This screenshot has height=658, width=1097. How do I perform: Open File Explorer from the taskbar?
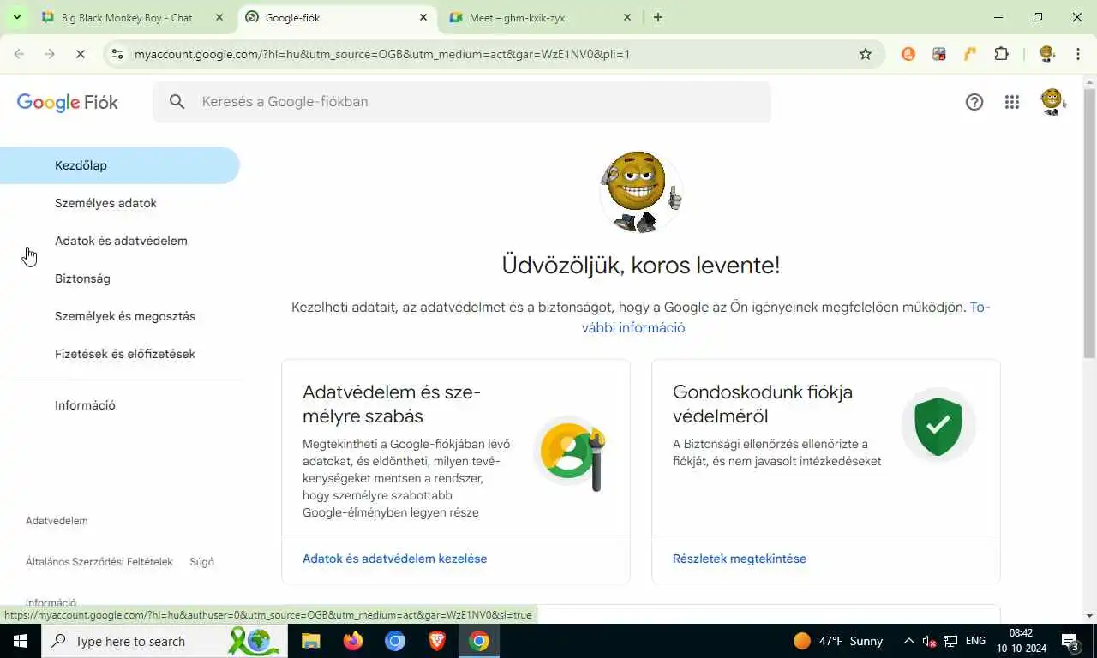[310, 641]
